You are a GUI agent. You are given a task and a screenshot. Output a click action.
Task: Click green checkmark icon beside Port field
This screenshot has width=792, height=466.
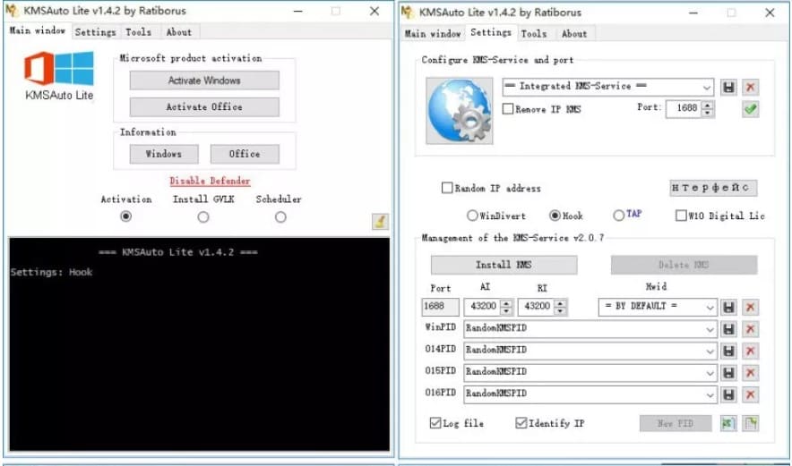(x=750, y=109)
